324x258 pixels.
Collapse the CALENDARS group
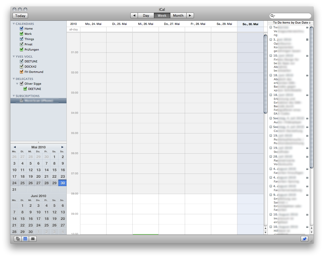14,24
